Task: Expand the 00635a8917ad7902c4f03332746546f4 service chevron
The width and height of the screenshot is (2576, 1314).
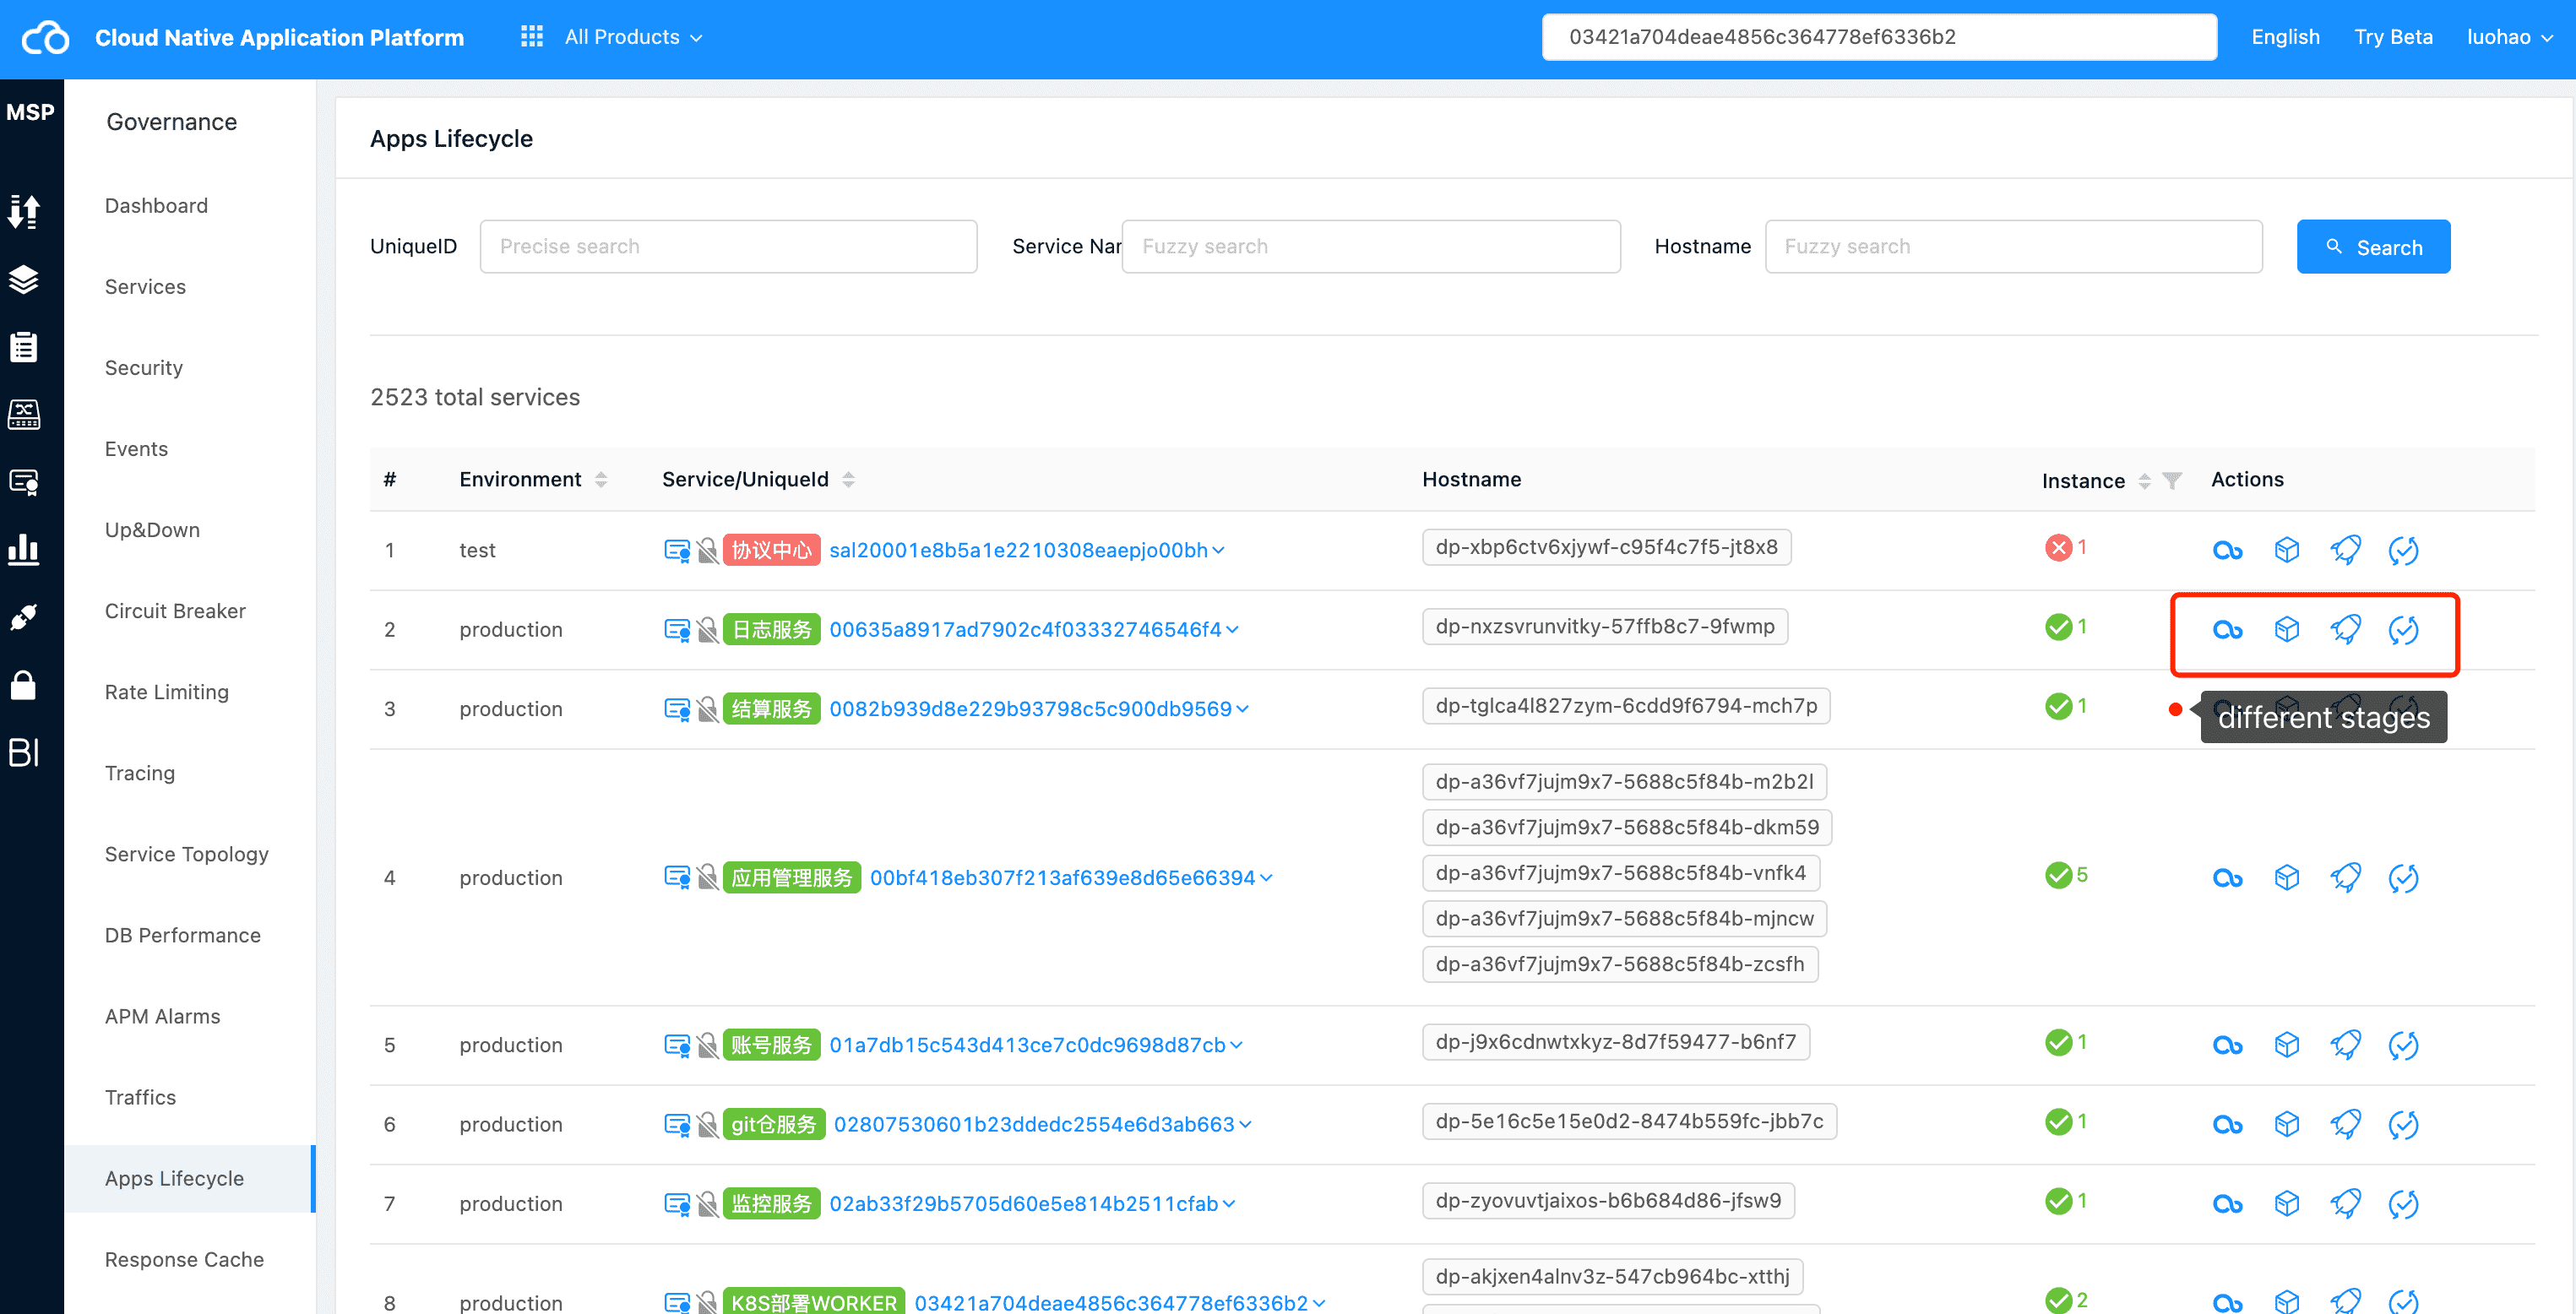Action: (x=1232, y=629)
